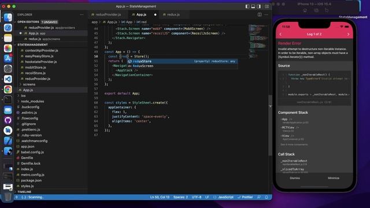Expand the ios folder
This screenshot has height=208, width=370.
[x=23, y=96]
